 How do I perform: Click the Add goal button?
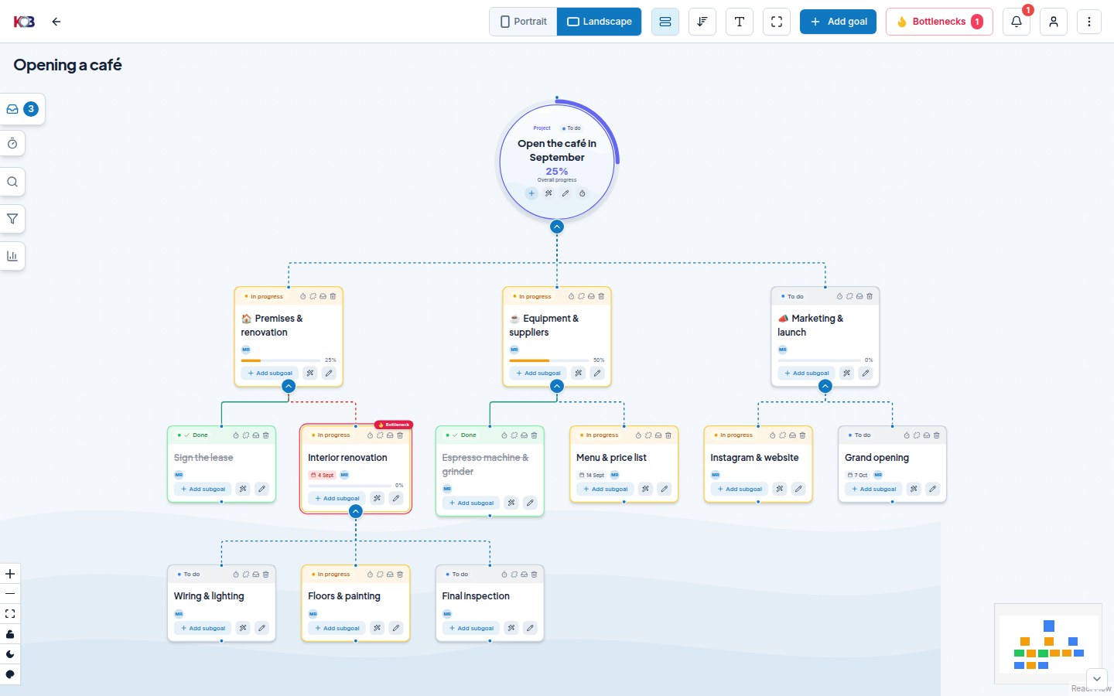point(839,22)
